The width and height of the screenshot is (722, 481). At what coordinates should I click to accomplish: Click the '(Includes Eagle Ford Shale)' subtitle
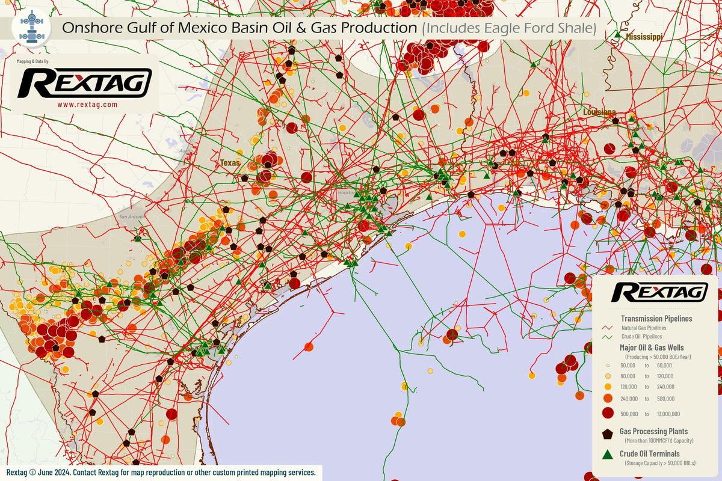click(x=508, y=28)
